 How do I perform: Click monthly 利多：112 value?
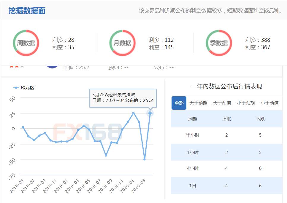tap(161, 40)
